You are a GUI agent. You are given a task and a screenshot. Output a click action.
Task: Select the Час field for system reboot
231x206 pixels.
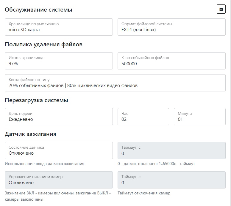point(143,117)
